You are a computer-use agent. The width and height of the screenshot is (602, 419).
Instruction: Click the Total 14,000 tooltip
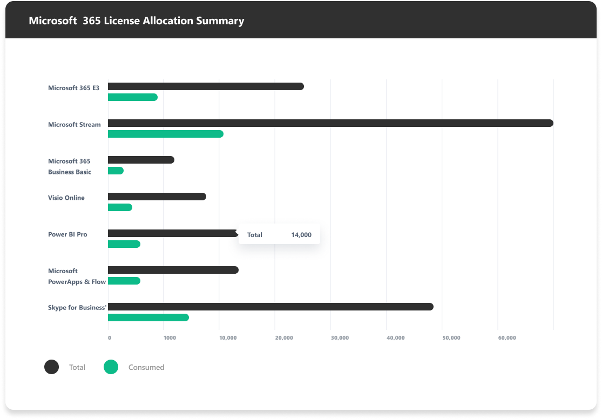point(279,235)
